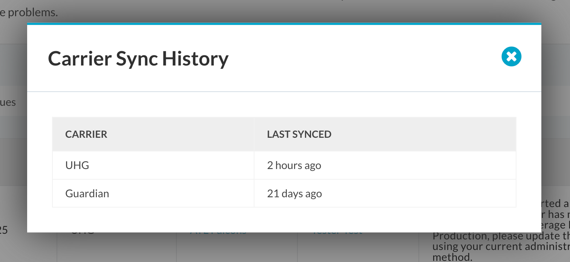The image size is (570, 262).
Task: Click the dimmed 'ues' text behind dialog
Action: tap(8, 102)
